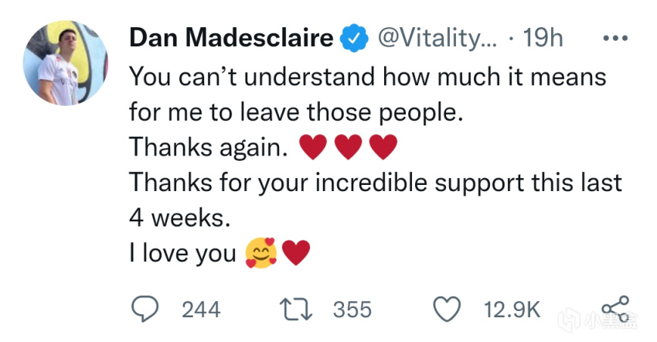Click the "Thanks for your incredible support" line
Viewport: 657px width, 342px height.
375,183
